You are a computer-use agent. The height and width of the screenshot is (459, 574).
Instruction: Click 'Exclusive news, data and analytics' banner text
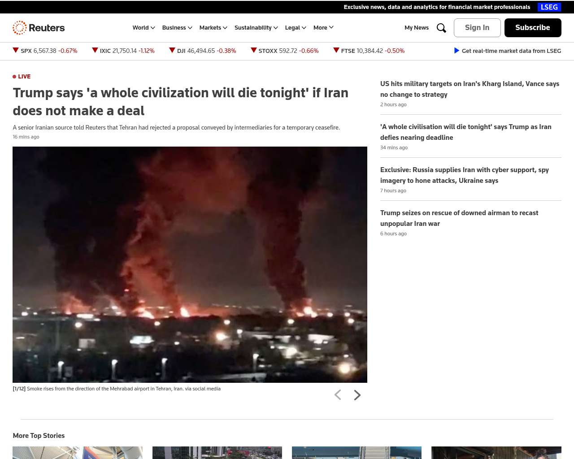point(437,7)
